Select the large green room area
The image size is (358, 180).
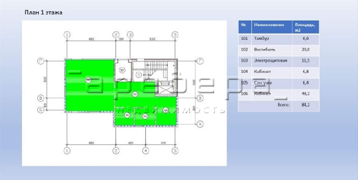tap(90, 85)
